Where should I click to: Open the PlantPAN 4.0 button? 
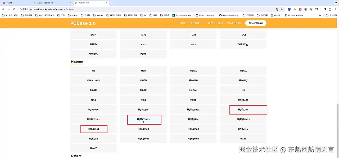click(x=256, y=23)
